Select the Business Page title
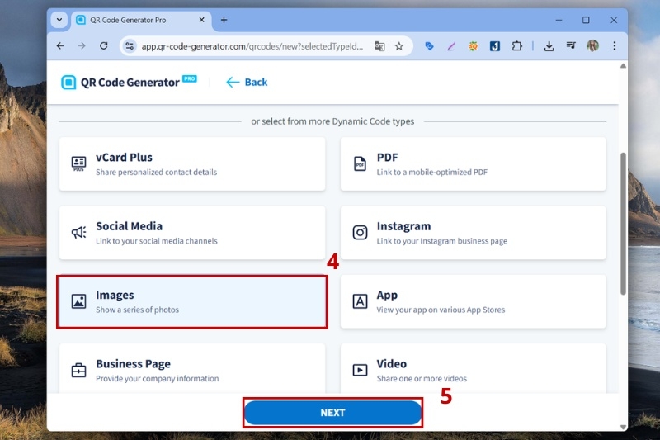Image resolution: width=660 pixels, height=440 pixels. tap(133, 364)
